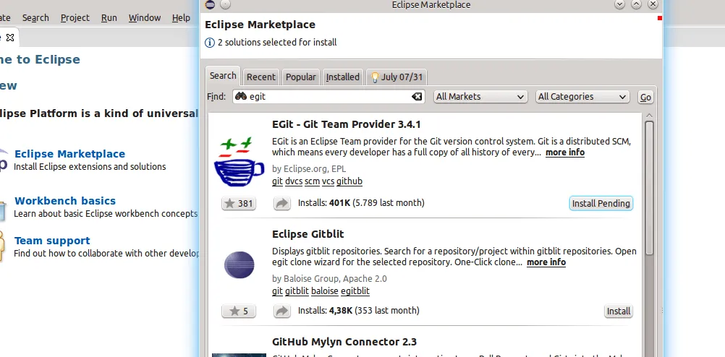Favorite Gitblit with the 5 star button
725x357 pixels.
pyautogui.click(x=238, y=311)
